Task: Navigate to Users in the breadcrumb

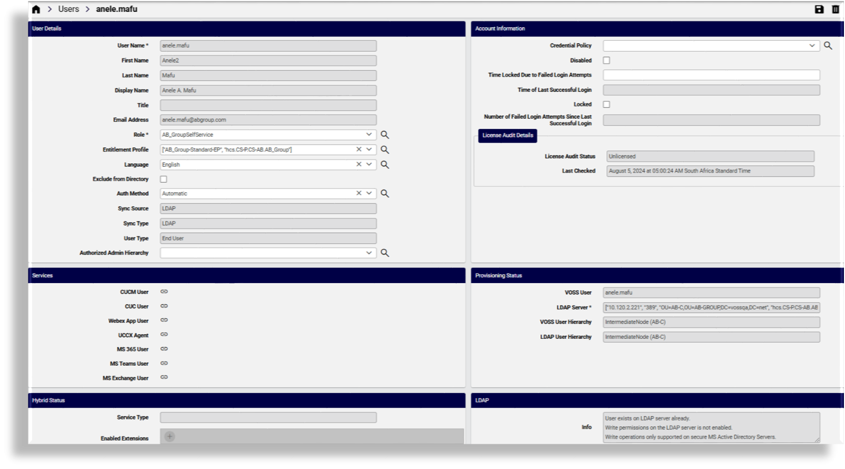Action: 69,9
